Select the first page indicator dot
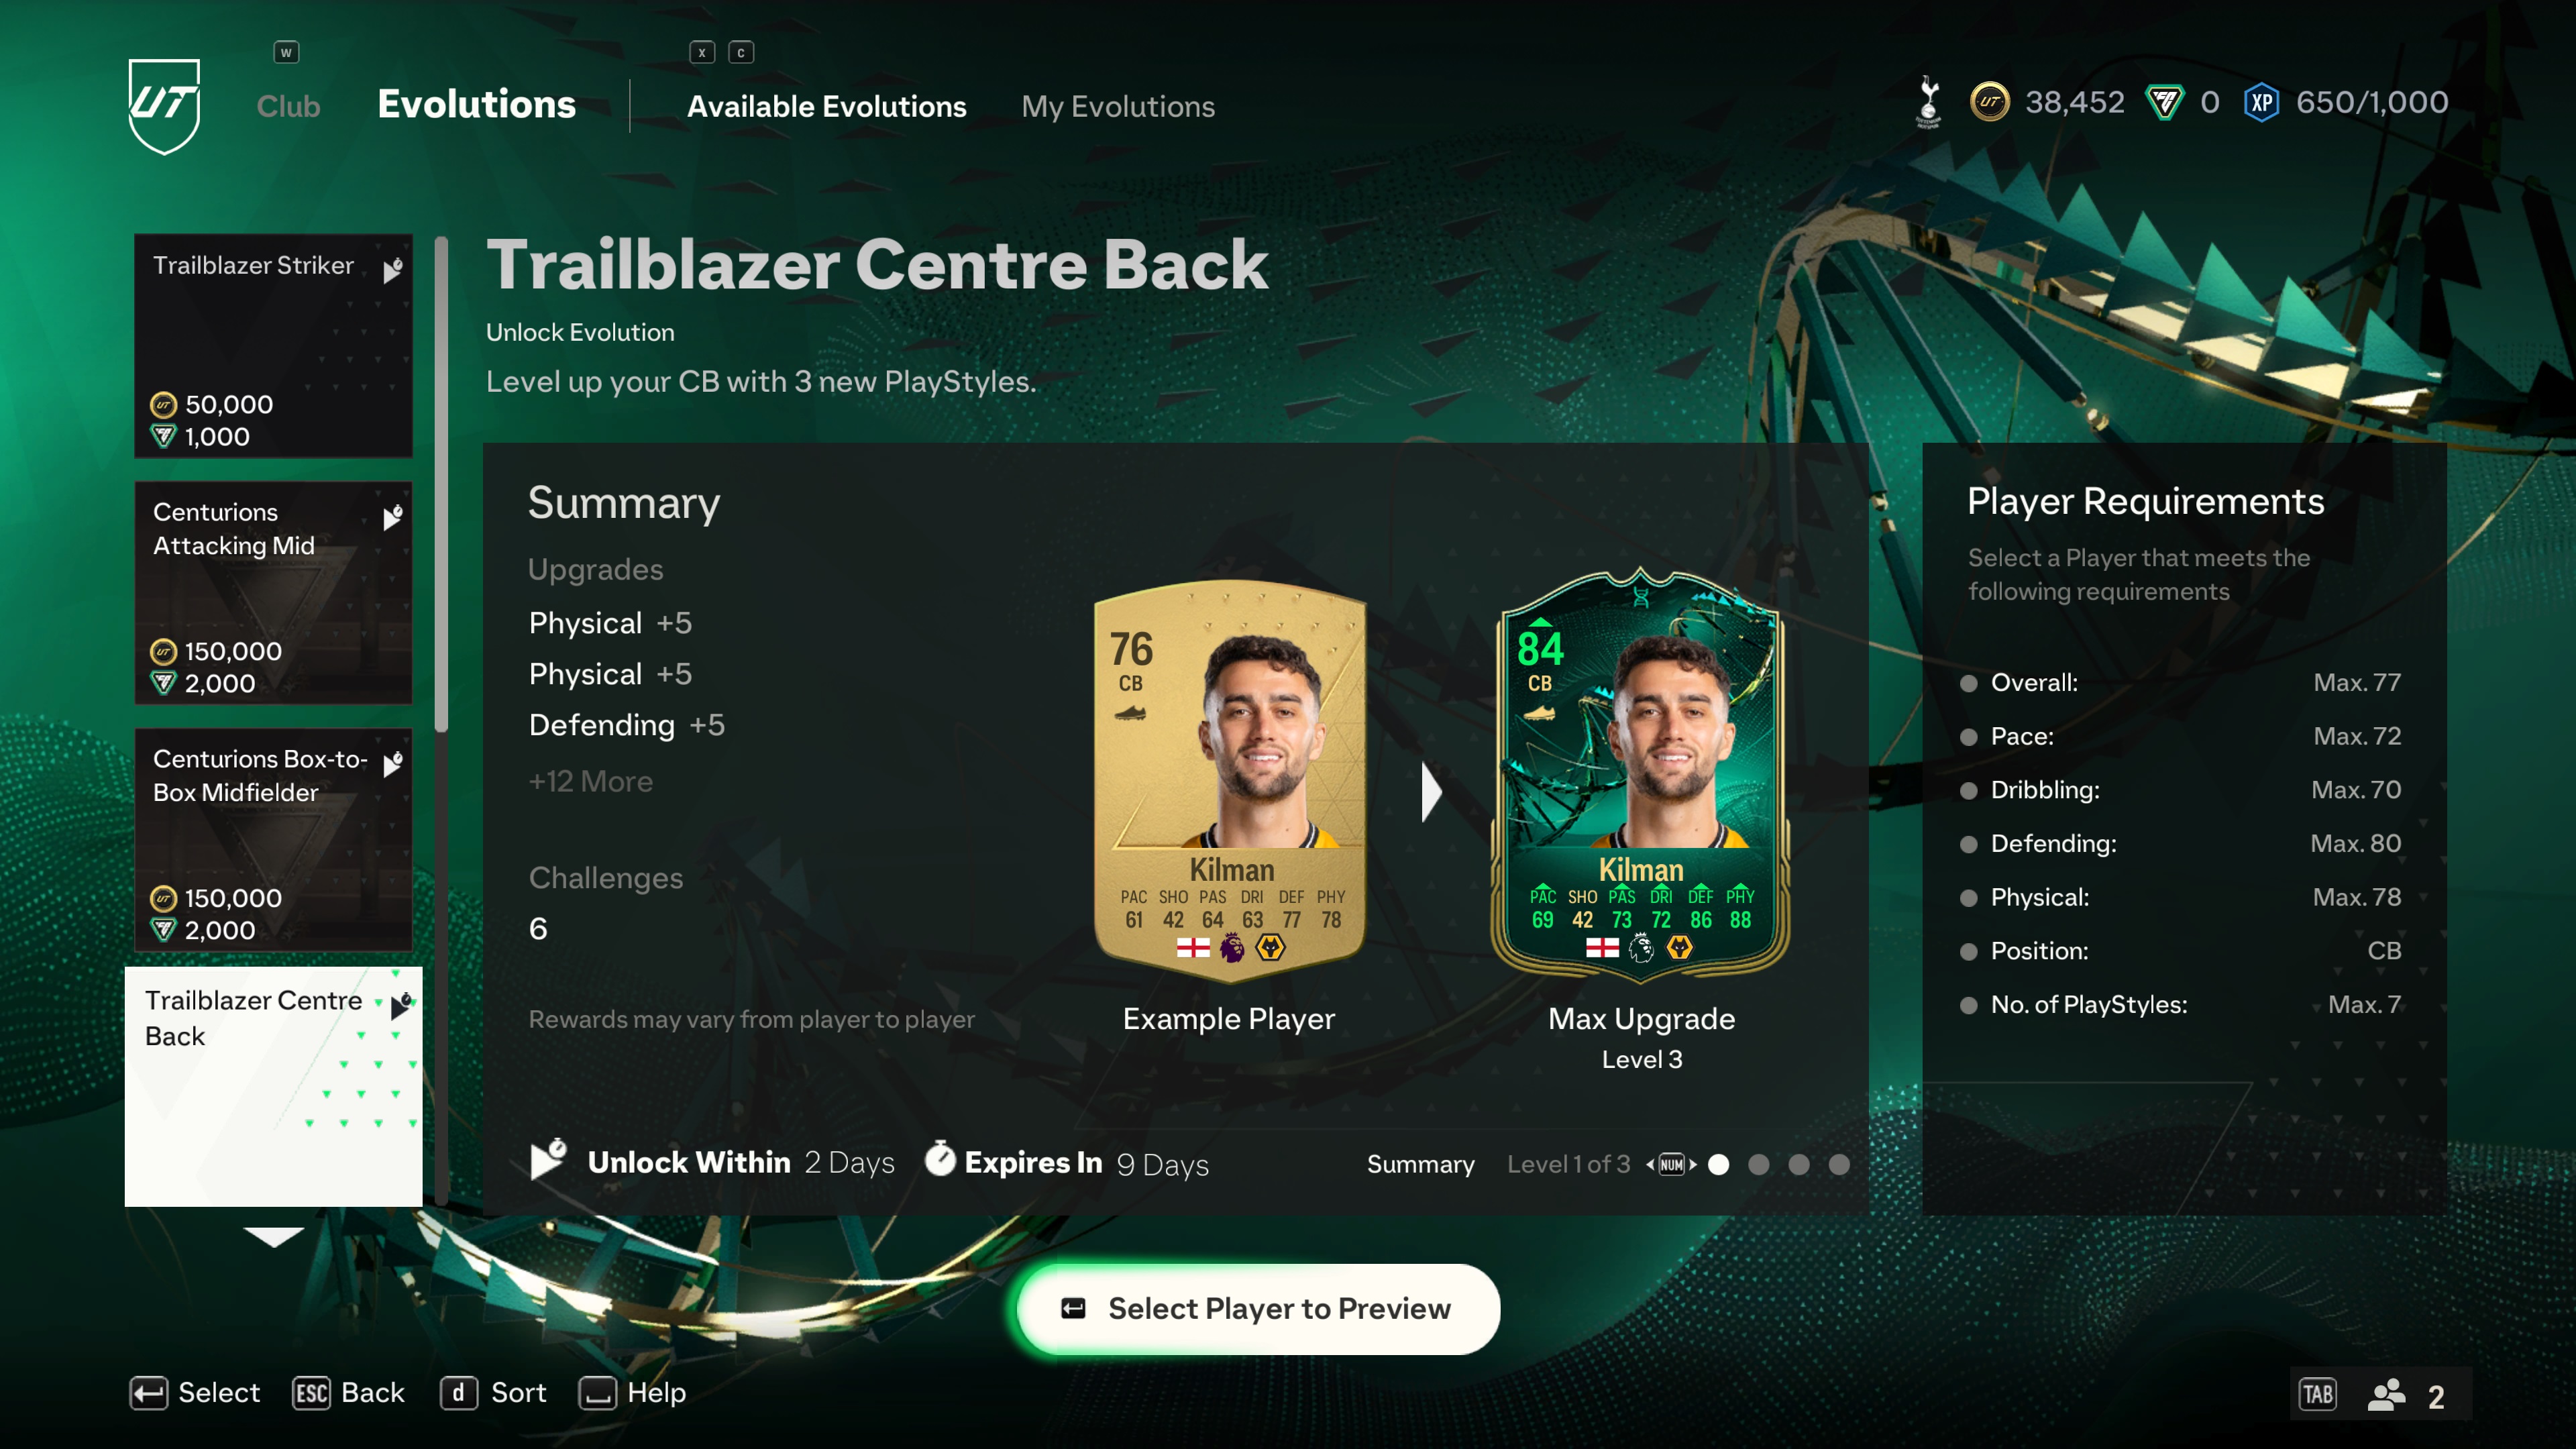This screenshot has width=2576, height=1449. 1719,1165
